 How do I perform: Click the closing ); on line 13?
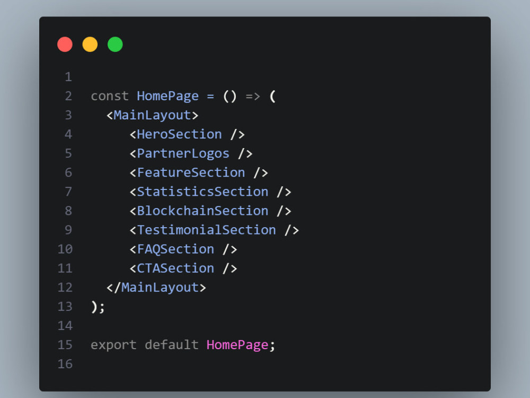(98, 307)
